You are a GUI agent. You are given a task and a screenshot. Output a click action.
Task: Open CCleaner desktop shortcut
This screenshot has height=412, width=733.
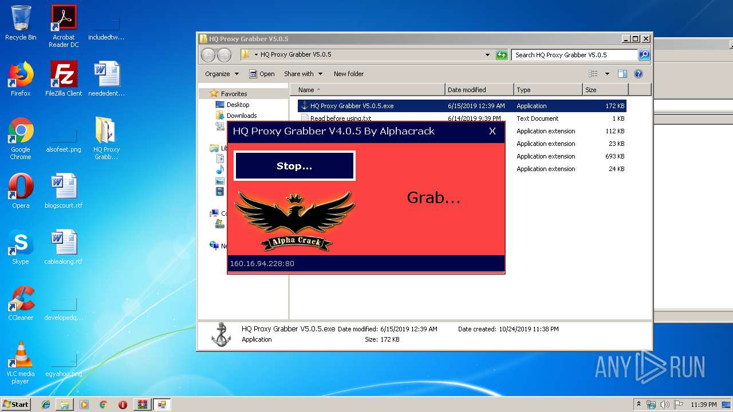[x=21, y=303]
